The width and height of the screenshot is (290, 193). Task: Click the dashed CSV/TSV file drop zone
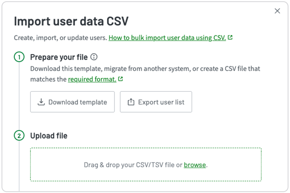[146, 173]
